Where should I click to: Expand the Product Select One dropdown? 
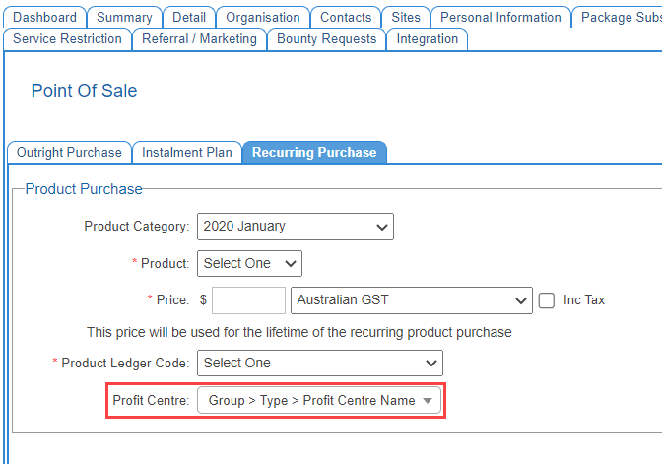(x=249, y=264)
